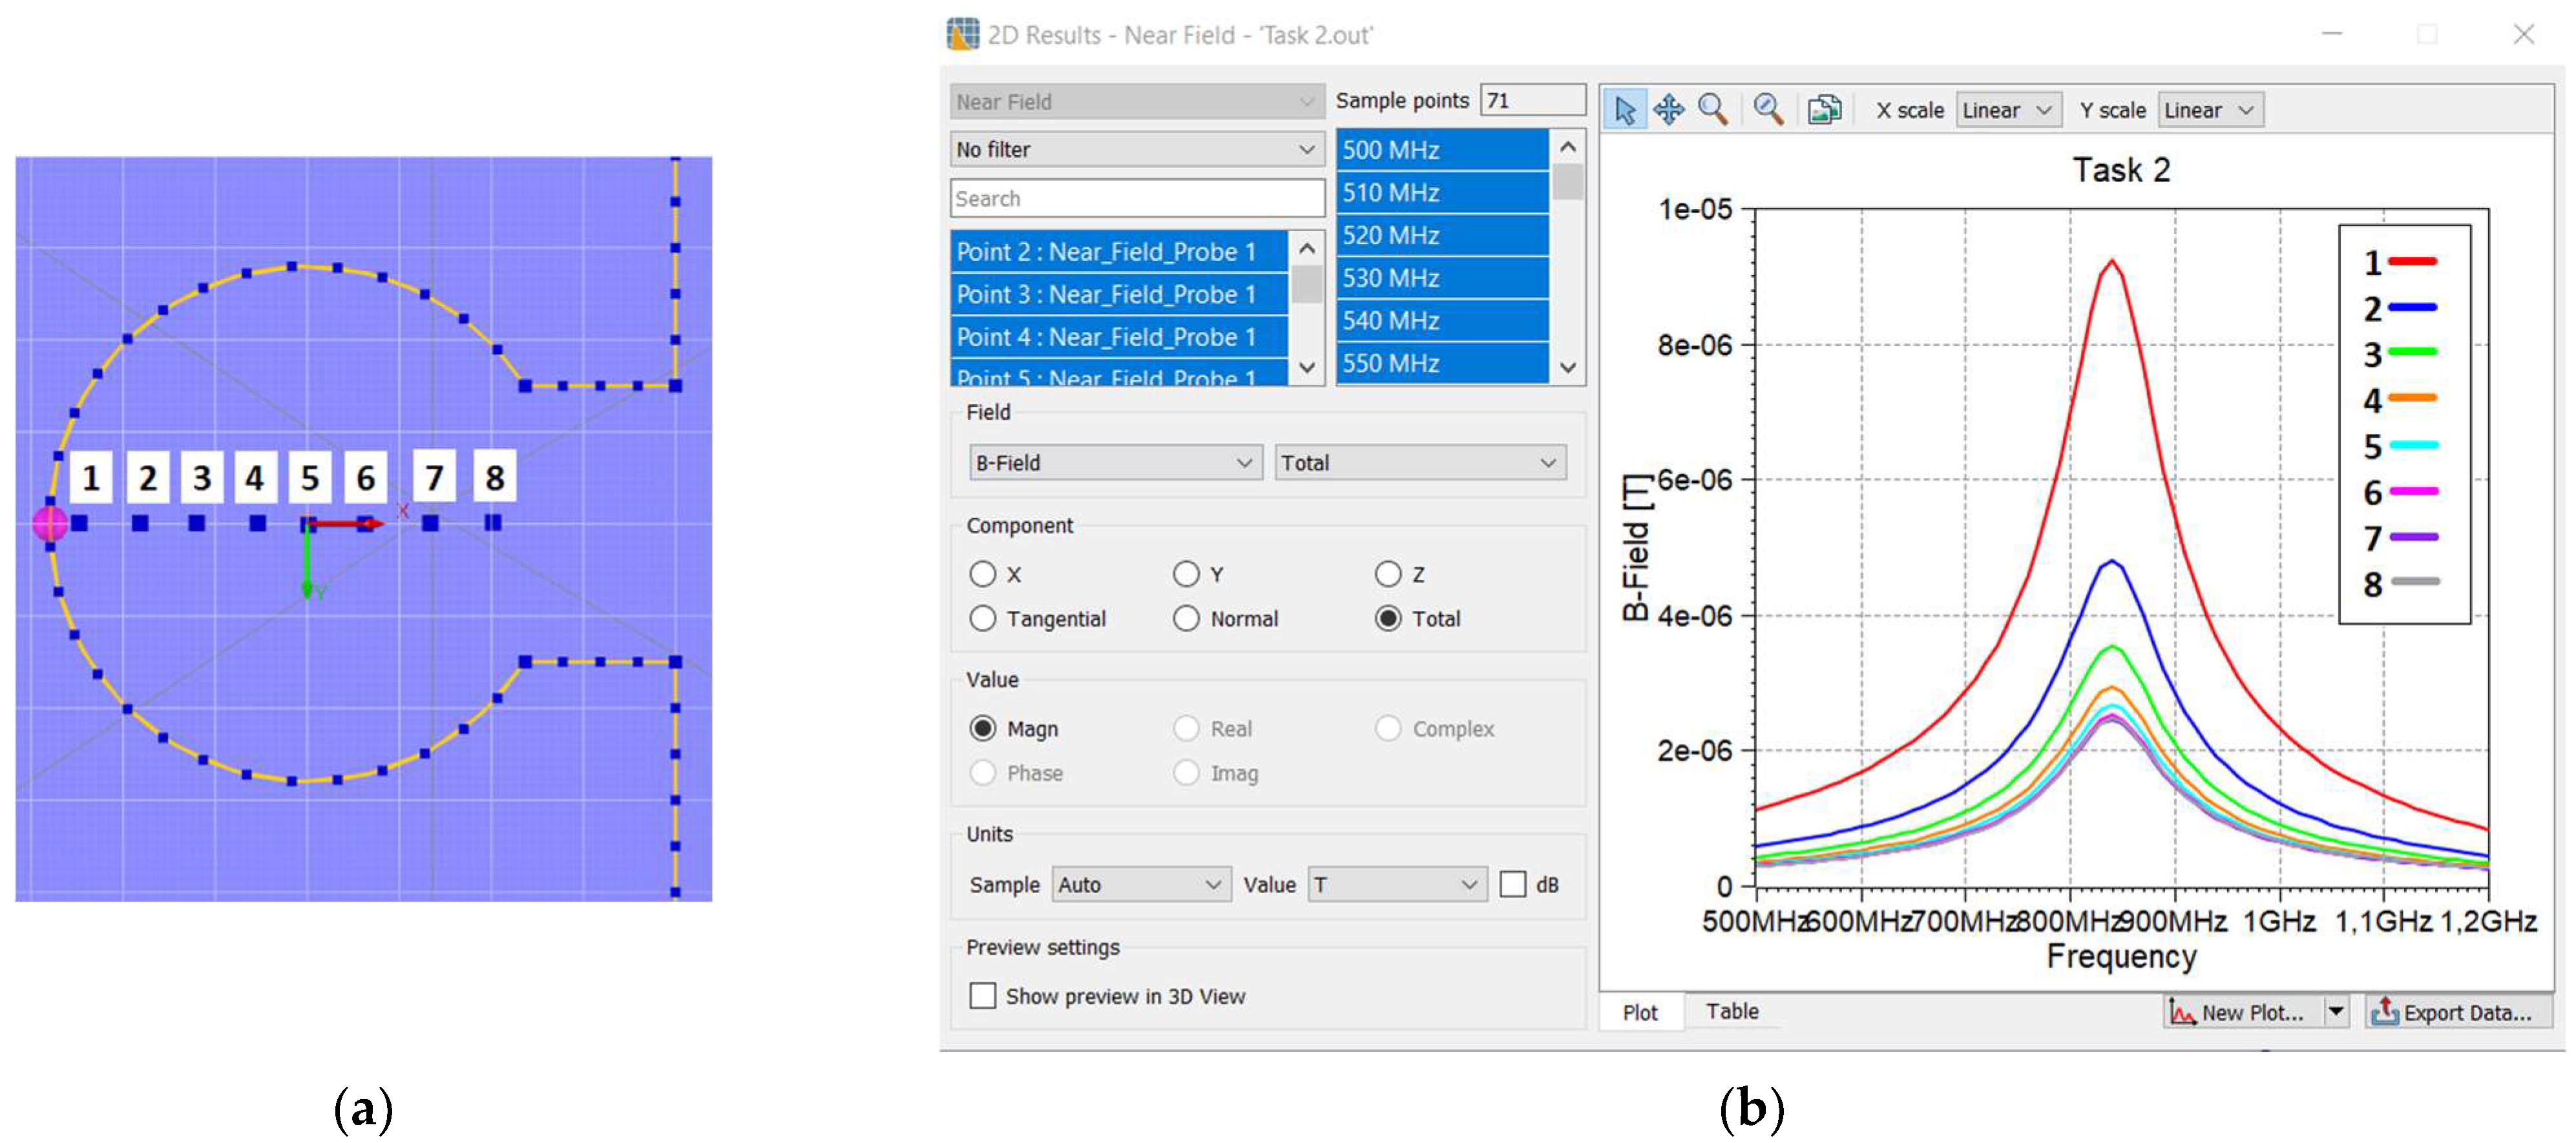Open the New Plot dropdown arrow
Viewport: 2576px width, 1143px height.
pyautogui.click(x=2336, y=1012)
